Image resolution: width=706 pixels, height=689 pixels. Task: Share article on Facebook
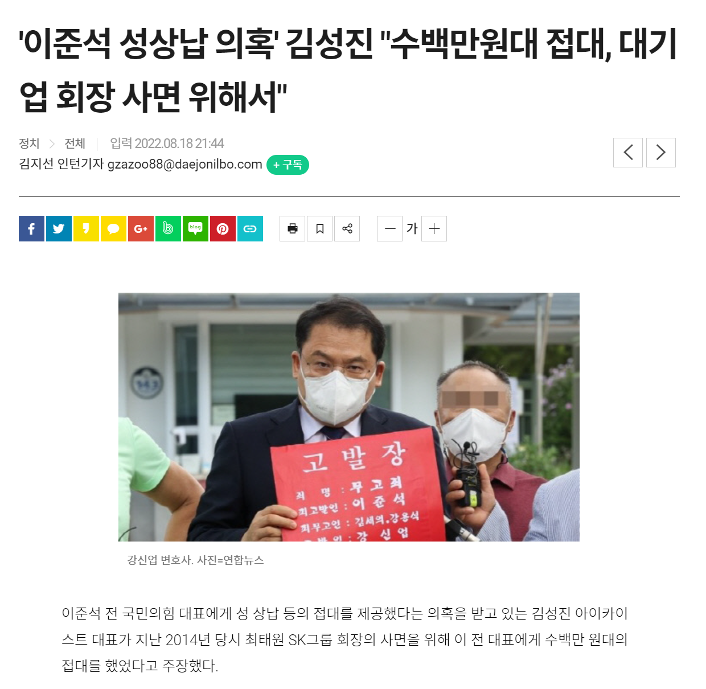(x=31, y=229)
